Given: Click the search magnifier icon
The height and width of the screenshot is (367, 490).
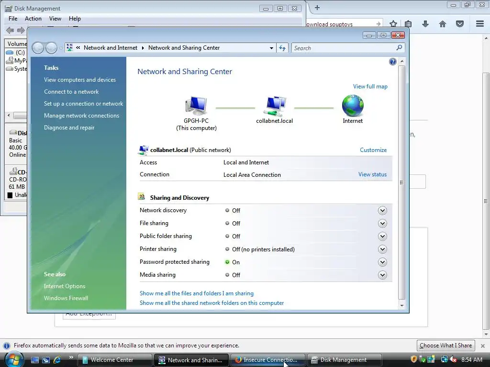Looking at the screenshot, I should click(399, 48).
